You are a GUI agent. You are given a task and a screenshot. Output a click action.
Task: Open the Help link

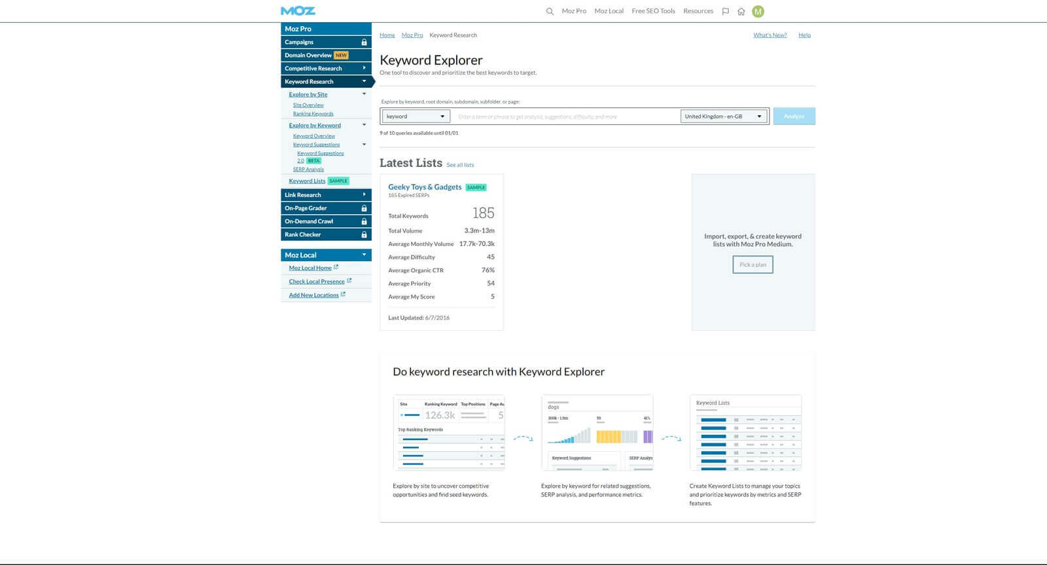coord(804,35)
